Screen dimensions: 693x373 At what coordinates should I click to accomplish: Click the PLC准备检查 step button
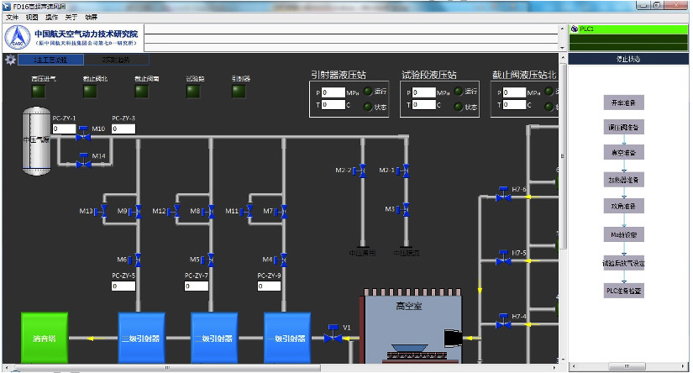pyautogui.click(x=624, y=290)
